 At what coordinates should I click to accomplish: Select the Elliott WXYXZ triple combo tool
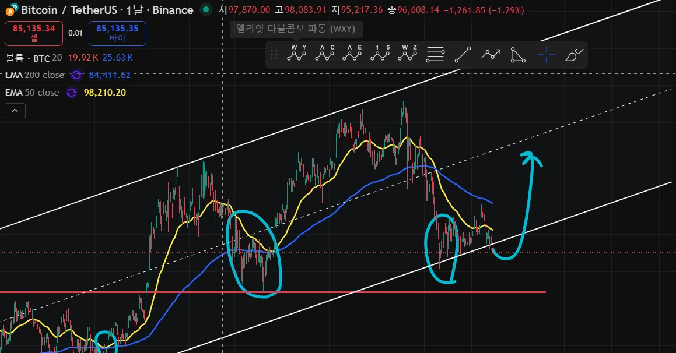pyautogui.click(x=407, y=54)
